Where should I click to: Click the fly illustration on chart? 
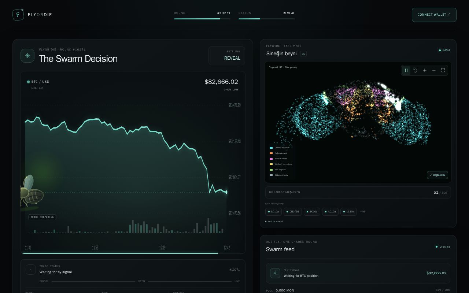31,192
